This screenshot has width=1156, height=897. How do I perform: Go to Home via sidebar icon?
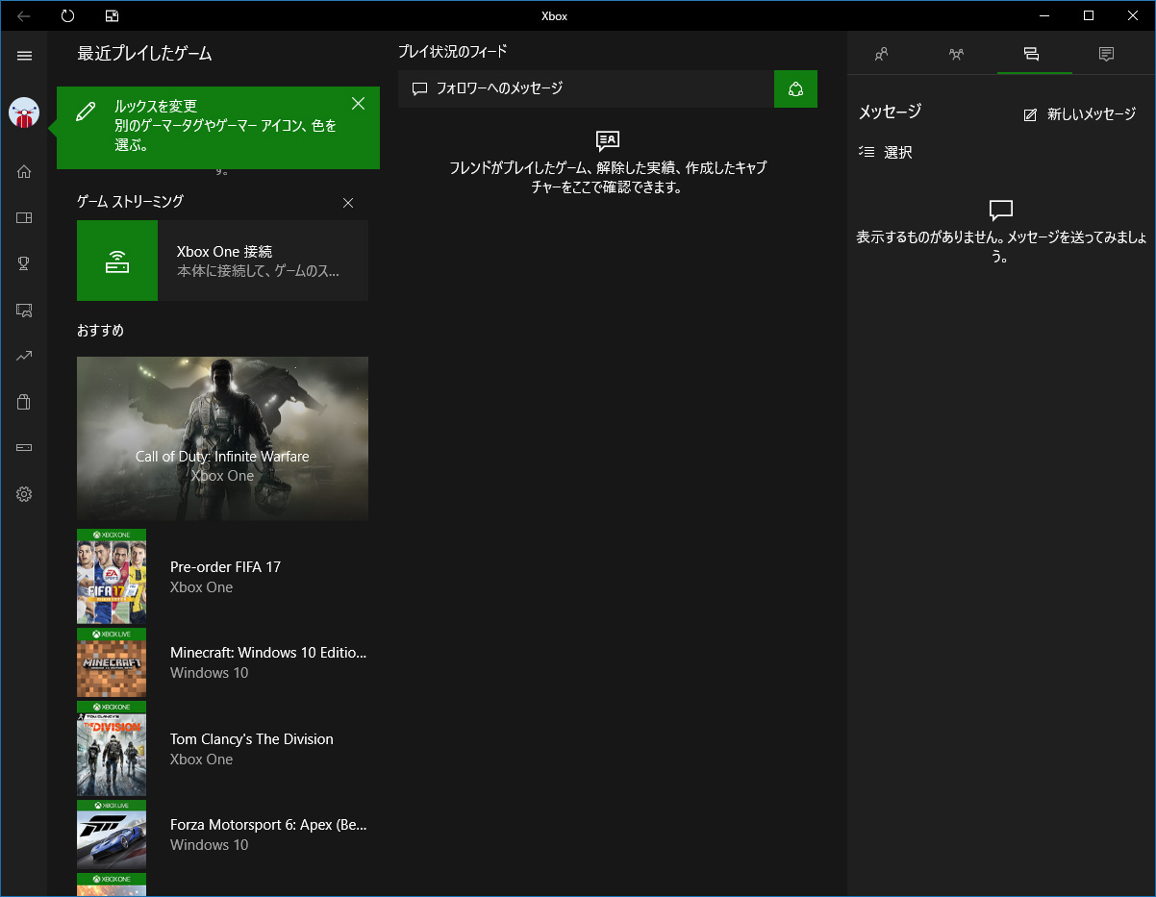24,172
